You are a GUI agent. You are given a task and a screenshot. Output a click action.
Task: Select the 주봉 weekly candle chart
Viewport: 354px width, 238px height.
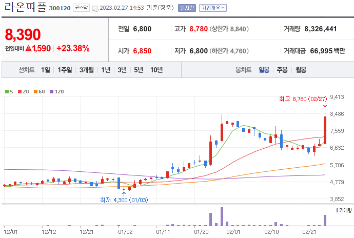[x=282, y=70]
